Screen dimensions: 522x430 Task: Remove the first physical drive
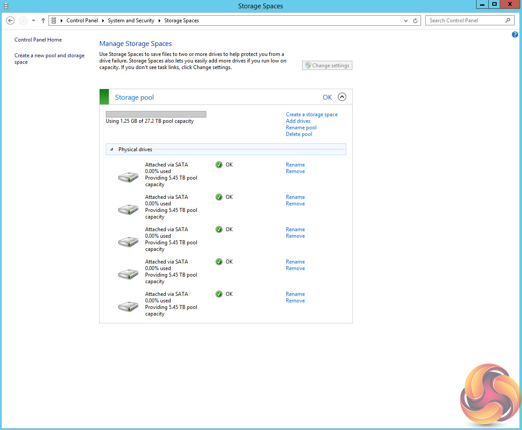pyautogui.click(x=295, y=171)
